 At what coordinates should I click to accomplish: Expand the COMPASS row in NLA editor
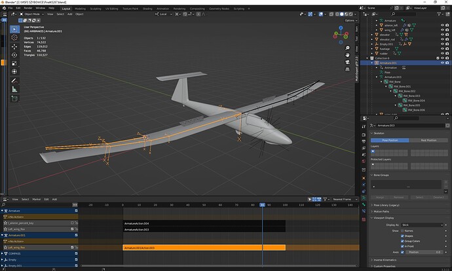coord(2,253)
